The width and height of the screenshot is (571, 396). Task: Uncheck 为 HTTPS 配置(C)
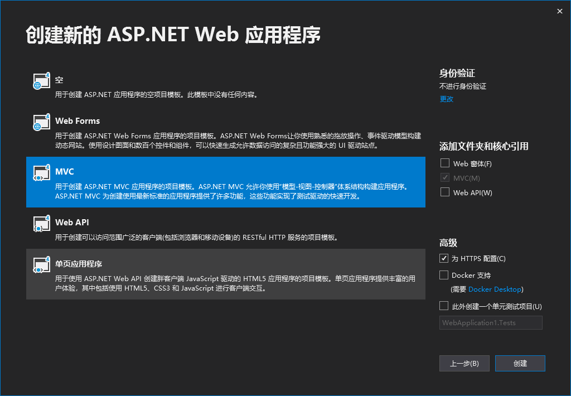click(x=443, y=258)
